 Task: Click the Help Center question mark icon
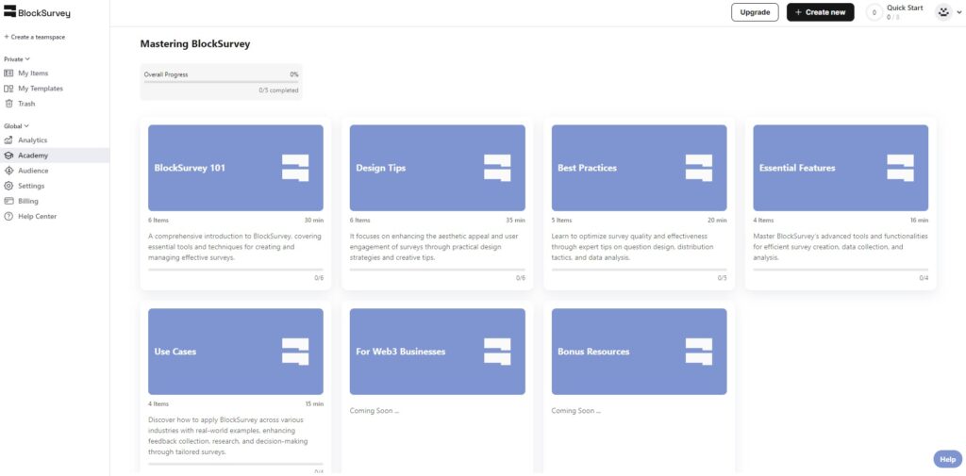tap(8, 217)
